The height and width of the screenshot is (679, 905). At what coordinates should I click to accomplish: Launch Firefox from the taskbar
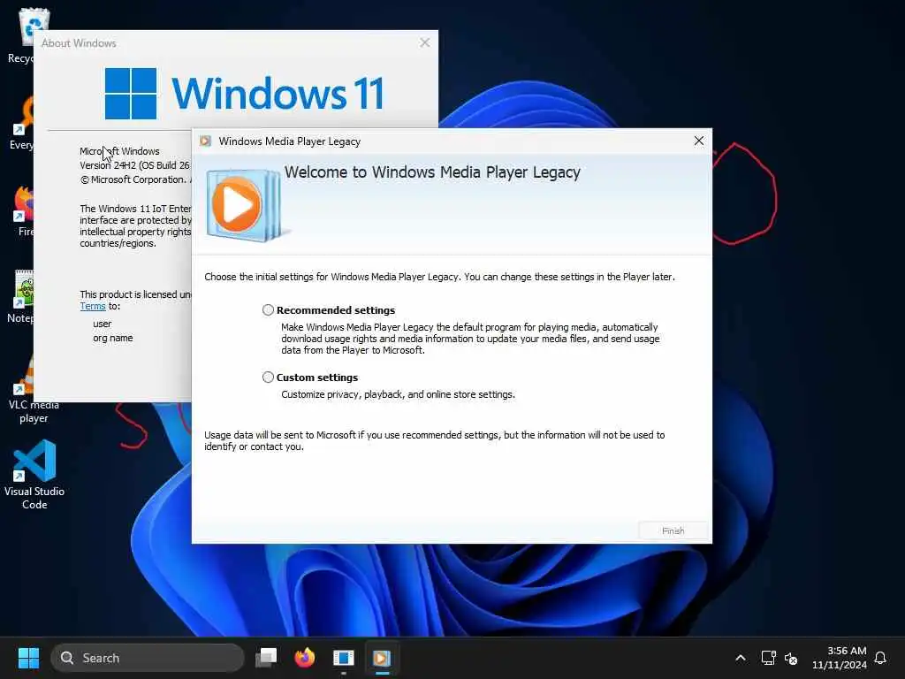304,658
